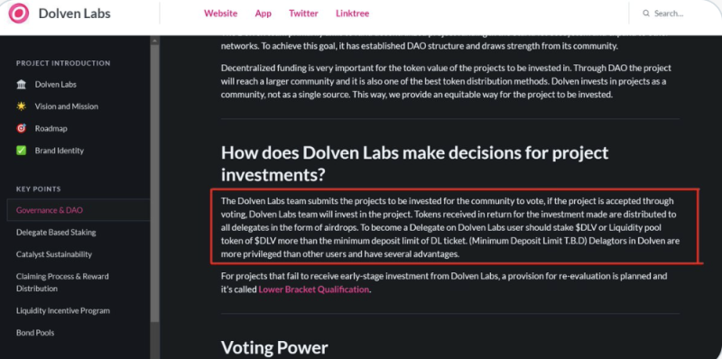Click the sun icon next to Vision and Mission
This screenshot has width=722, height=359.
[x=21, y=106]
